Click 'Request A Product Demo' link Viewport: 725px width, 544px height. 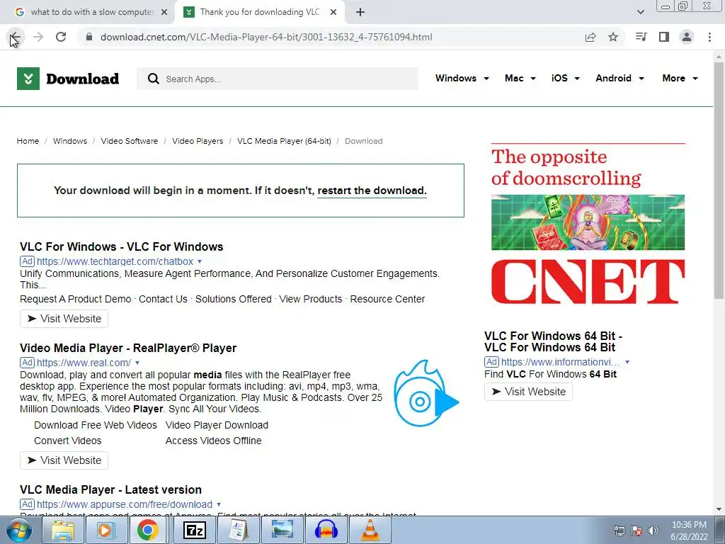[75, 299]
